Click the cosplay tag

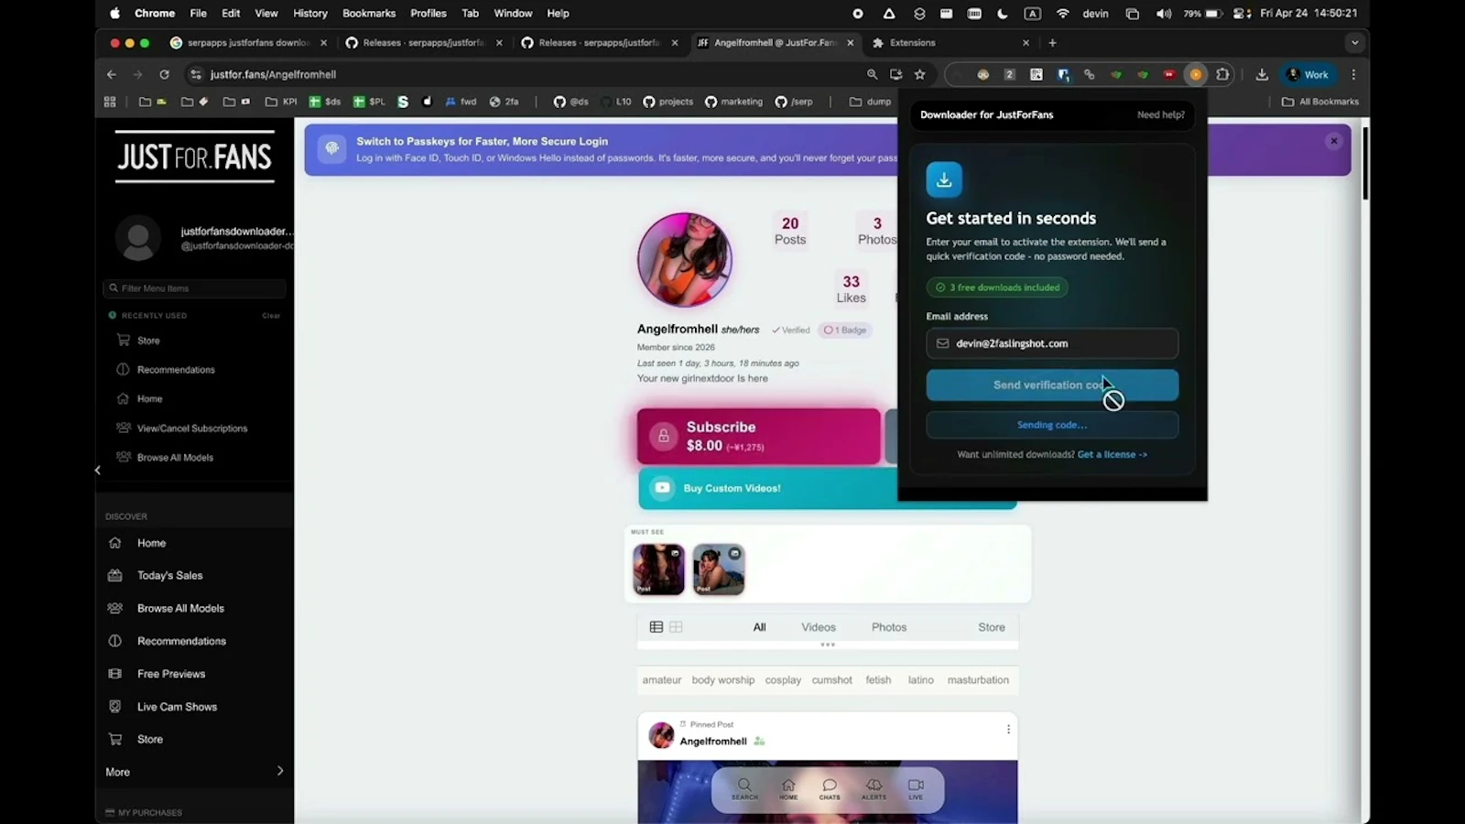pos(783,680)
